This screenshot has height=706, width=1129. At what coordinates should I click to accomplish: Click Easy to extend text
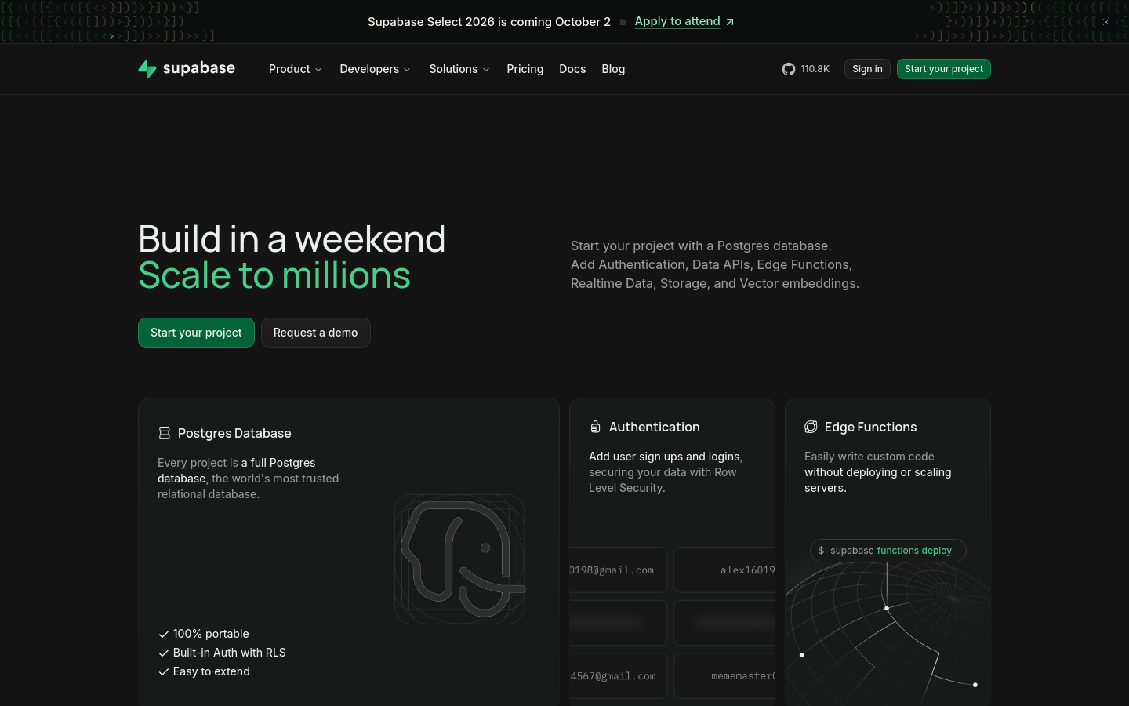212,671
